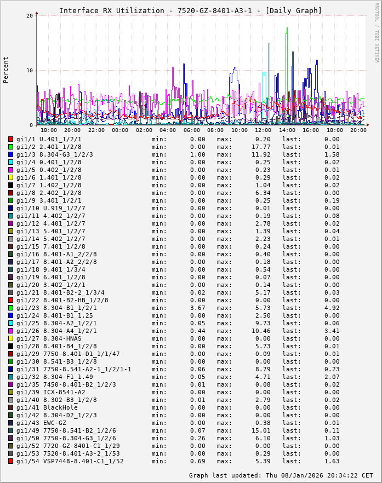Click the yellow swatch for gi1/27 8.304-HNAS
The width and height of the screenshot is (382, 483).
pyautogui.click(x=10, y=338)
